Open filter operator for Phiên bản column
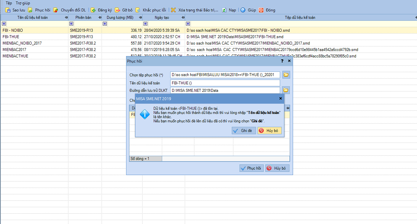 pos(71,24)
